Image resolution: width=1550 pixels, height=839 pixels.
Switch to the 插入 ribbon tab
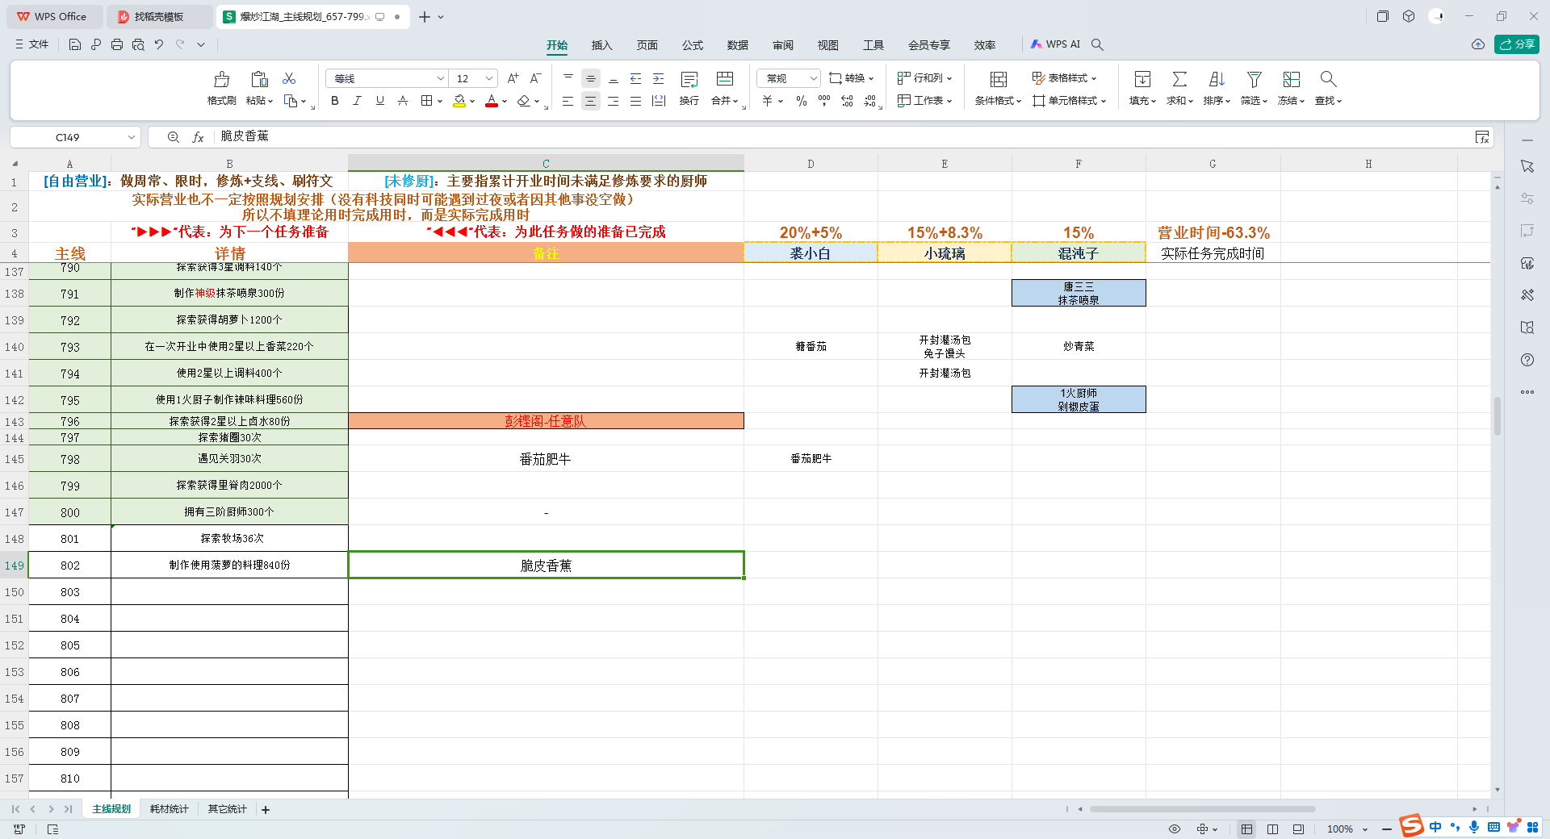[x=601, y=45]
